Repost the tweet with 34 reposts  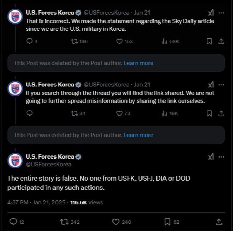74,113
